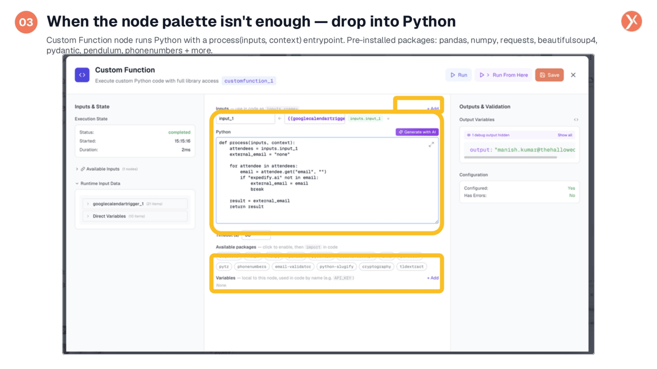Click the eye icon beside debug output hidden
This screenshot has width=657, height=369.
click(469, 135)
